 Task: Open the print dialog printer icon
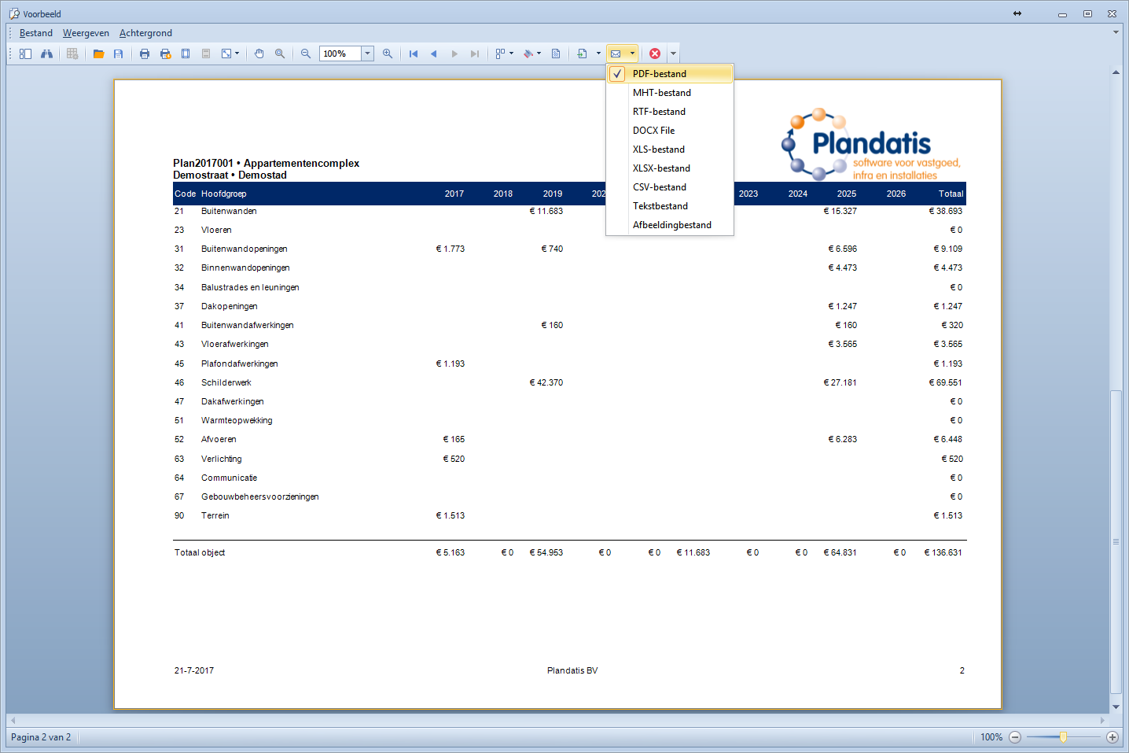[145, 54]
